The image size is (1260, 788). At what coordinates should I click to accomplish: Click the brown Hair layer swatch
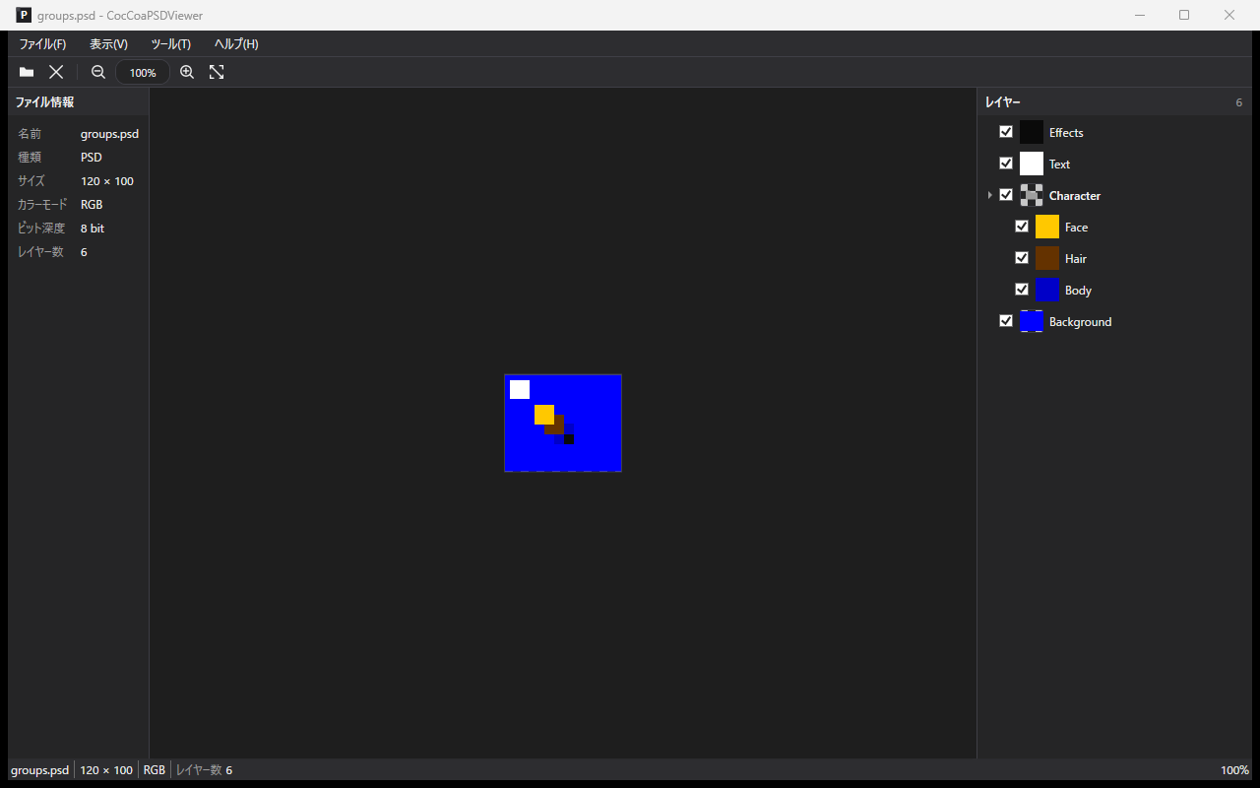[x=1047, y=258]
